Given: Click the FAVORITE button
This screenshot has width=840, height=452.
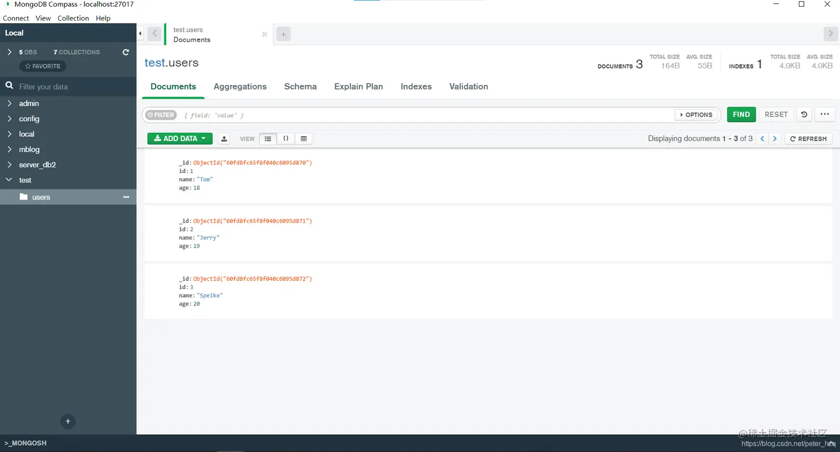Looking at the screenshot, I should pyautogui.click(x=43, y=66).
